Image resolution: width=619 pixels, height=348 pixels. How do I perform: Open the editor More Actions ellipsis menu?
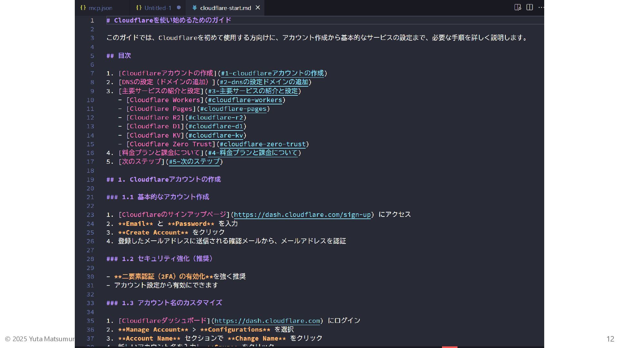(541, 7)
